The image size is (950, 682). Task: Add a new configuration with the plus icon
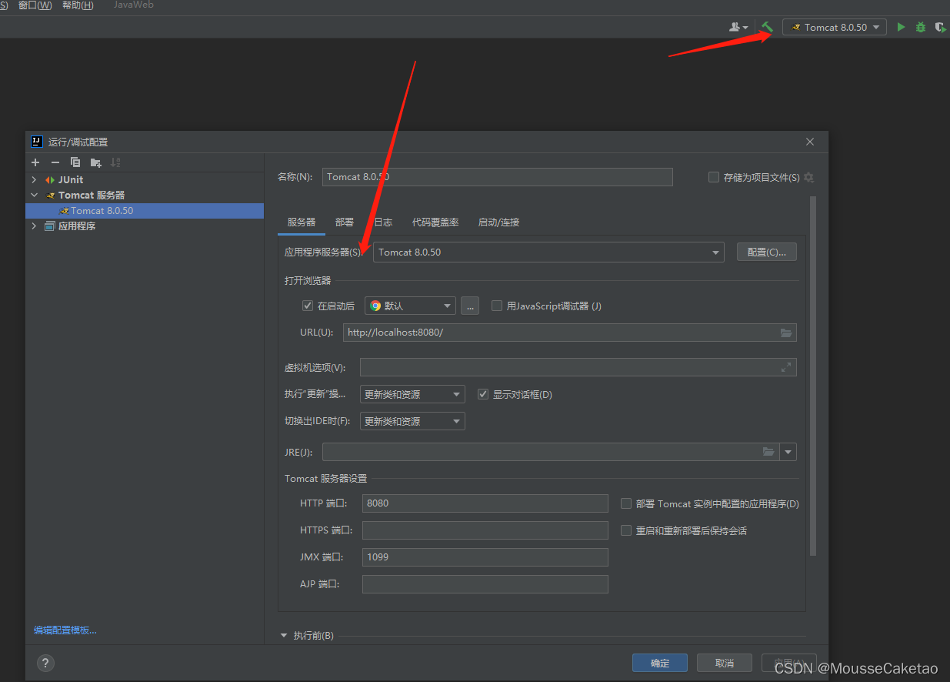click(35, 162)
